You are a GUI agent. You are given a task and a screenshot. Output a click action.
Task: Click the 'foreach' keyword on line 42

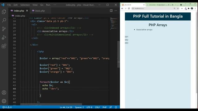pyautogui.click(x=44, y=82)
